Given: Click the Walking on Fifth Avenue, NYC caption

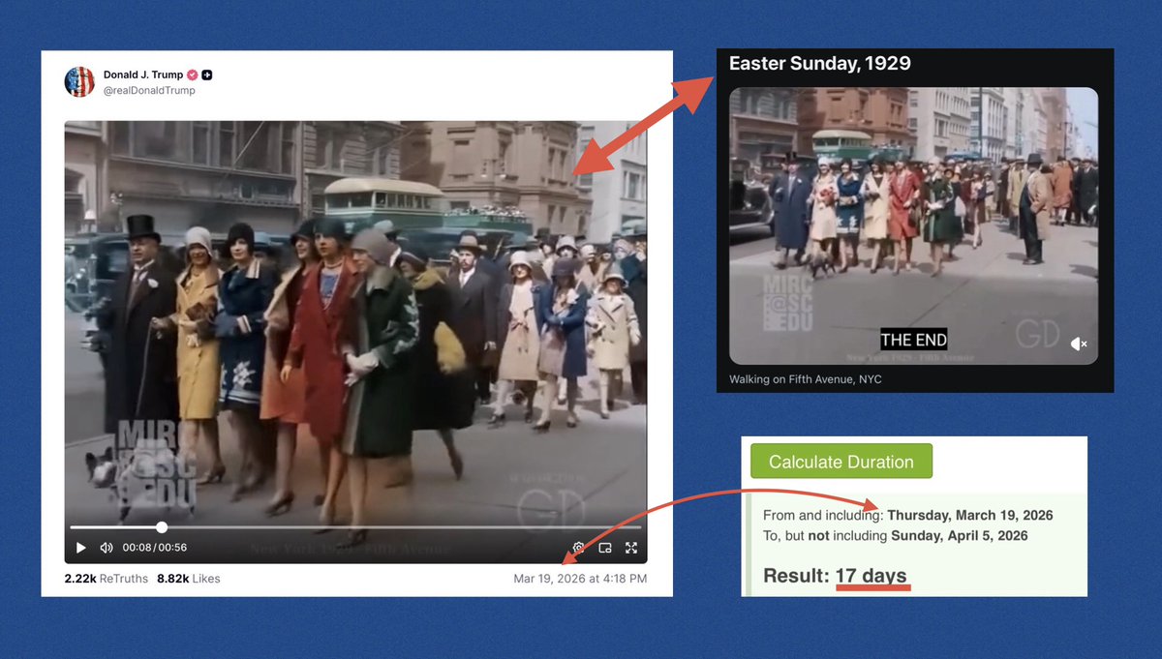Looking at the screenshot, I should (x=806, y=379).
